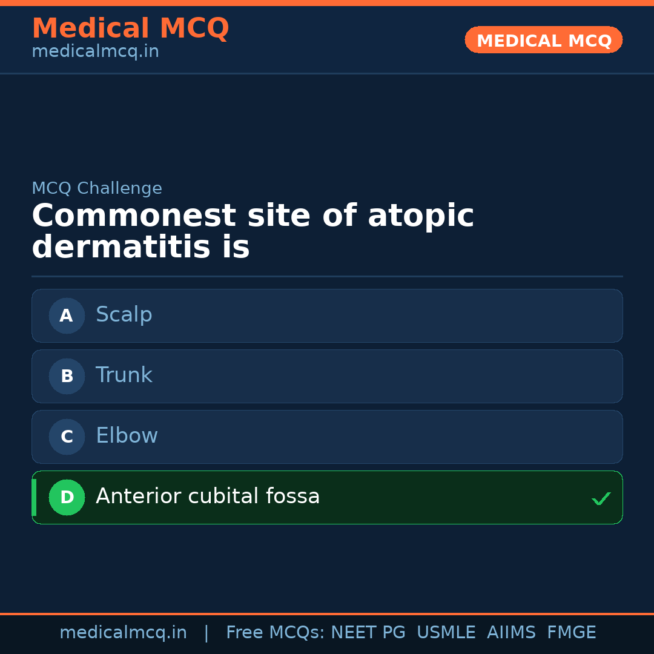Viewport: 654px width, 654px height.
Task: Click the green left bar on option D
Action: tap(34, 497)
